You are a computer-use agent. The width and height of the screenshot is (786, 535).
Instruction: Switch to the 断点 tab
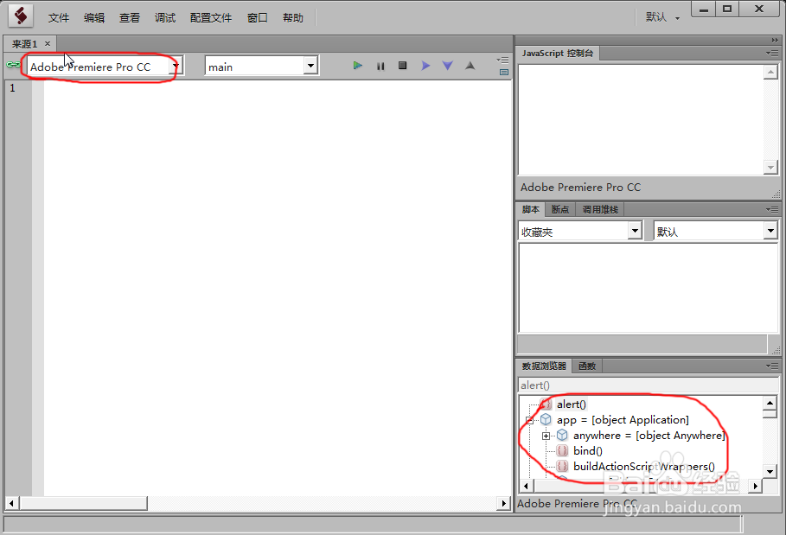(x=560, y=209)
